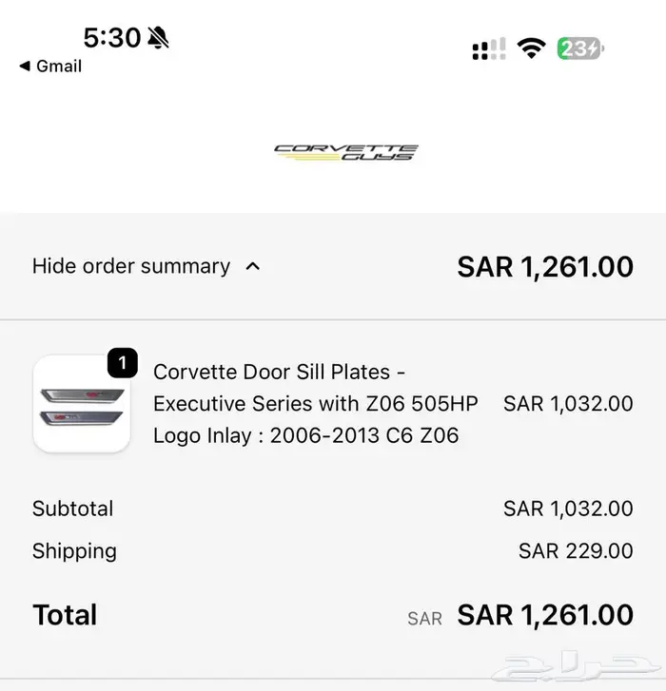The image size is (666, 691).
Task: Tap the quantity badge on product
Action: [123, 362]
